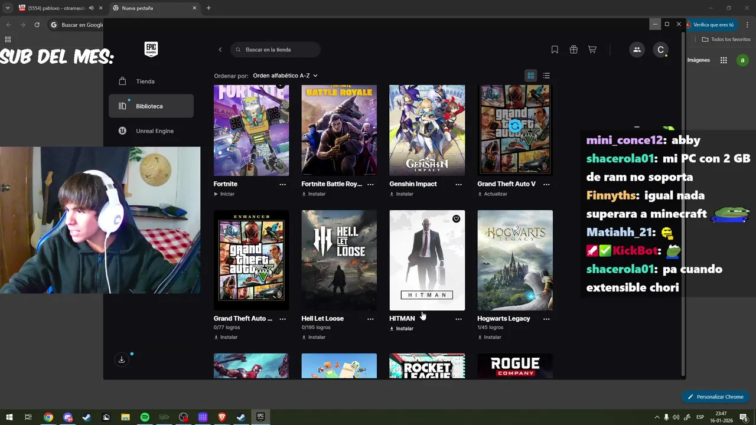The height and width of the screenshot is (425, 756).
Task: Focus the Buscar en la tienda field
Action: point(276,50)
